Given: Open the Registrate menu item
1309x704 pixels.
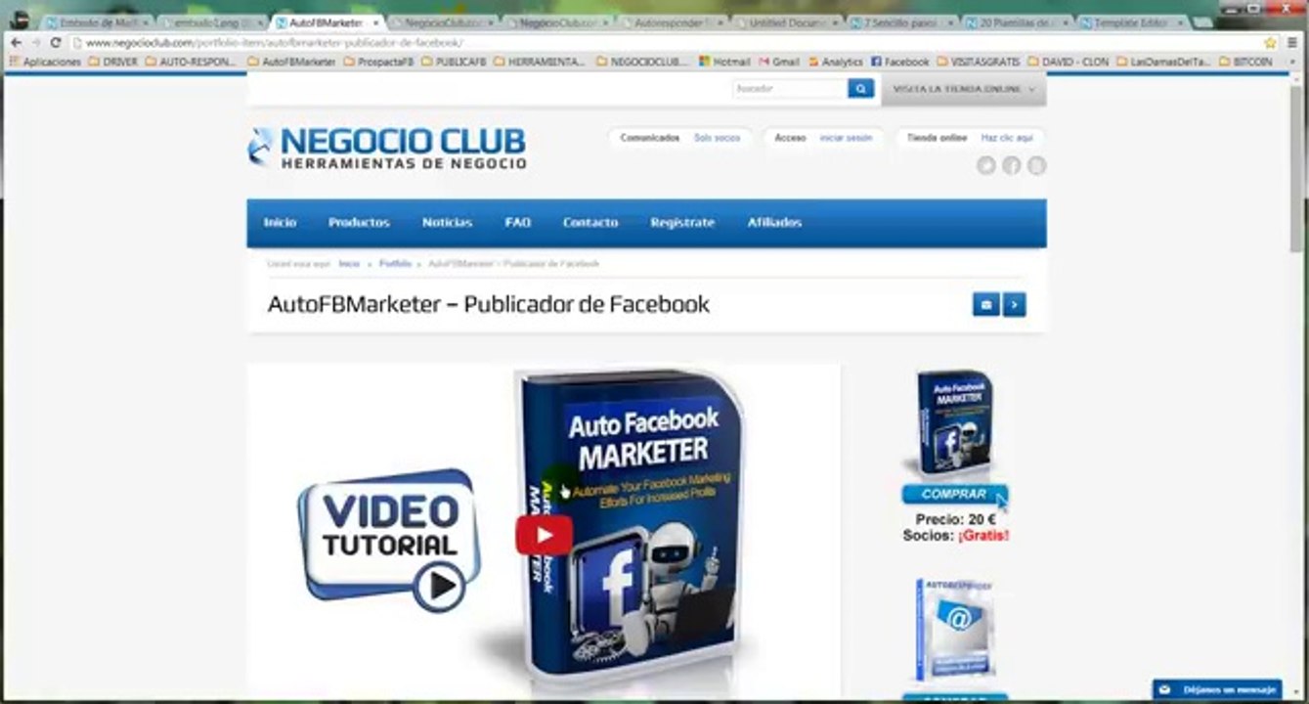Looking at the screenshot, I should tap(682, 223).
